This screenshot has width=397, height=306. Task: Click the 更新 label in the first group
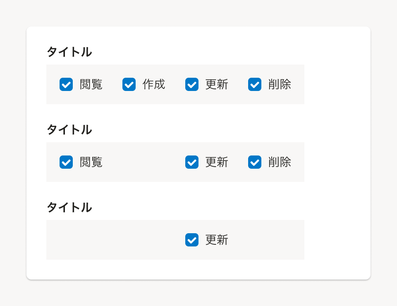coord(217,84)
